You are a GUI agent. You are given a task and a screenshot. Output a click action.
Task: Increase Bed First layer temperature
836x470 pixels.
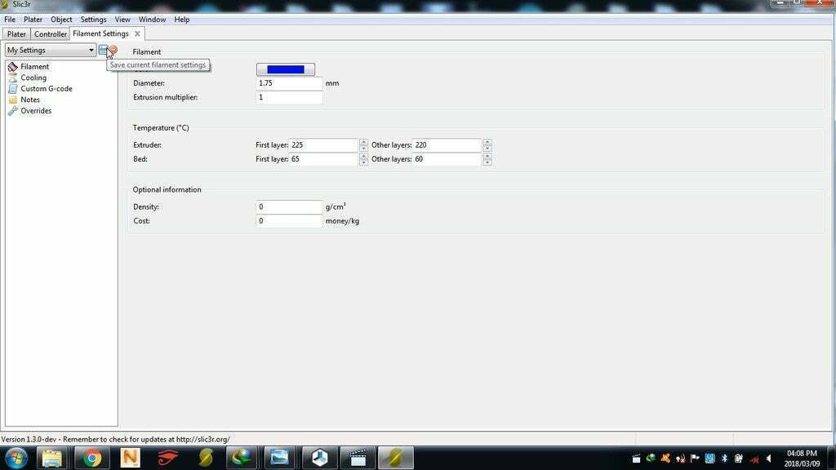(x=363, y=156)
